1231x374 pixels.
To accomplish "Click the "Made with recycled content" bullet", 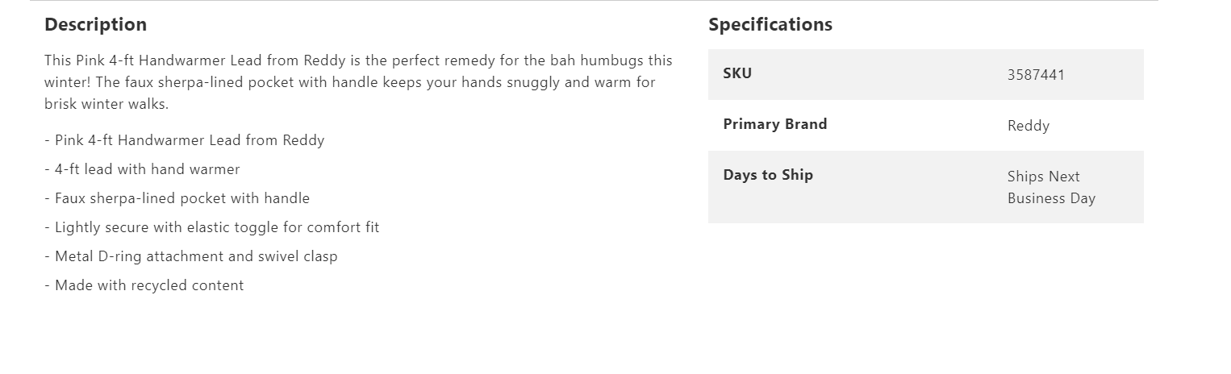I will click(148, 285).
